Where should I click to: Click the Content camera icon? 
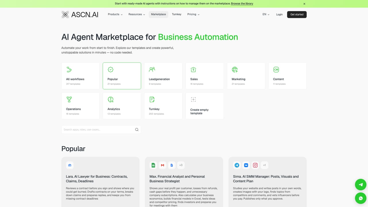(276, 70)
